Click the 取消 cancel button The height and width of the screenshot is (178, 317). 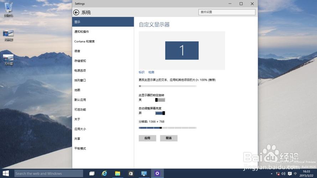click(168, 138)
